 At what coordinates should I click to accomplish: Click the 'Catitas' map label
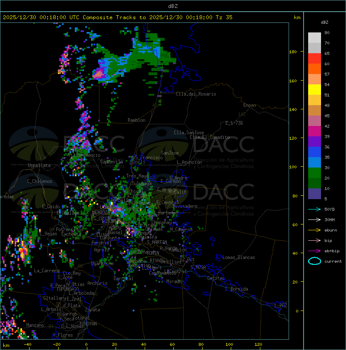216,278
